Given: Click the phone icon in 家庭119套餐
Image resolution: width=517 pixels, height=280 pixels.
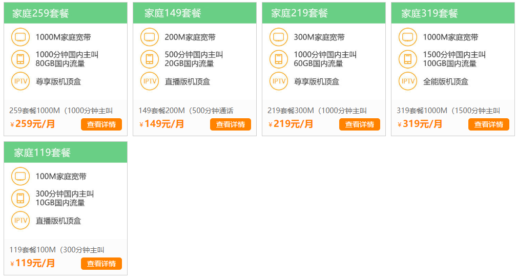Looking at the screenshot, I should click(x=20, y=199).
